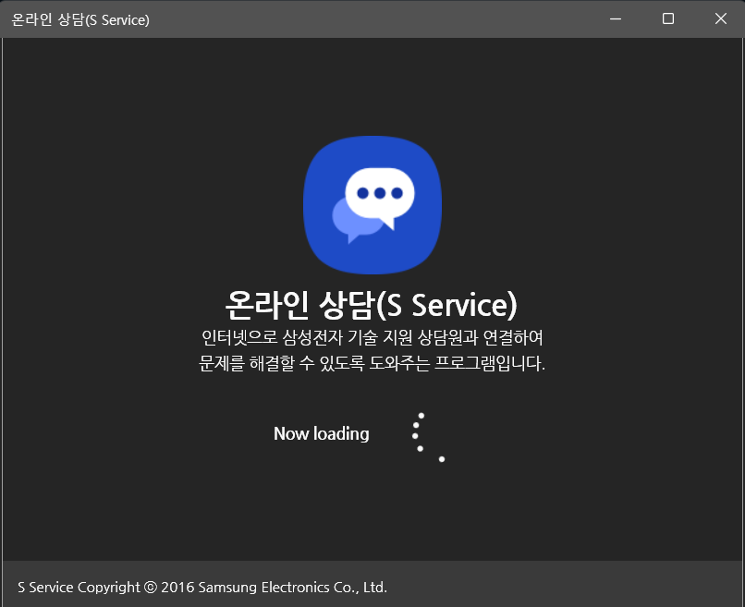Minimize the 온라인 상담 window
This screenshot has height=607, width=745.
tap(616, 19)
